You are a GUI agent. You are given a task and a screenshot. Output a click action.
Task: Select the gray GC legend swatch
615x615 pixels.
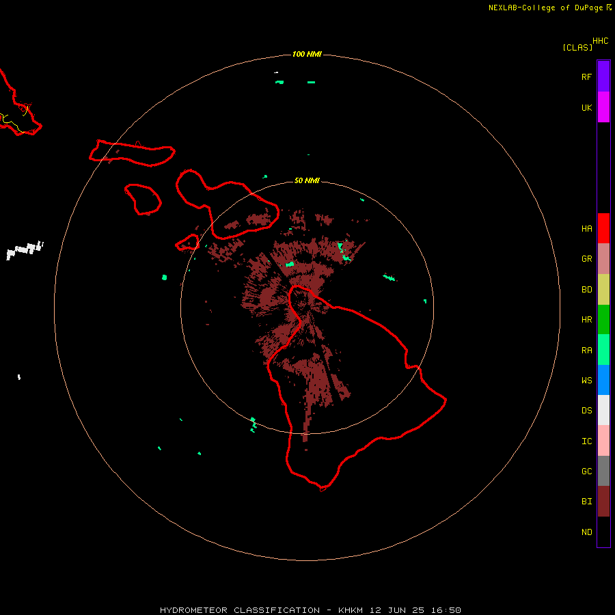(x=603, y=471)
